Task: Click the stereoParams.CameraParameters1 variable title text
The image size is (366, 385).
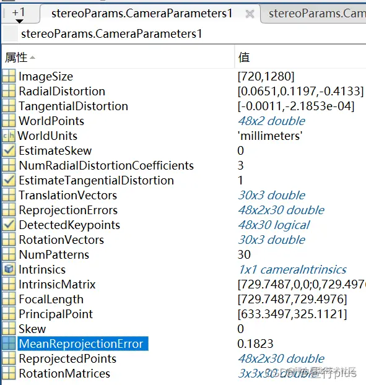Action: 111,33
